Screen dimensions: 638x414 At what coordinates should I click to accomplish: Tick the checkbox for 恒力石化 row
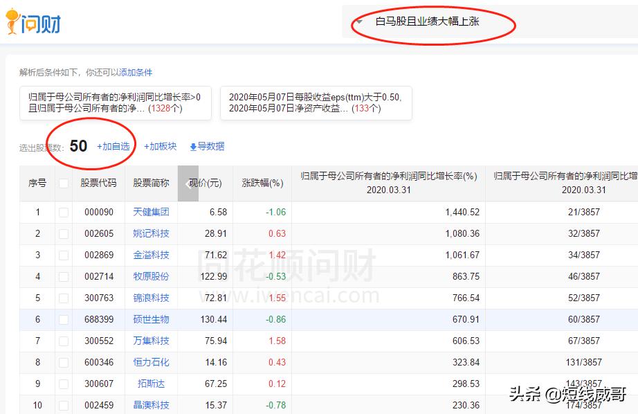[x=64, y=363]
